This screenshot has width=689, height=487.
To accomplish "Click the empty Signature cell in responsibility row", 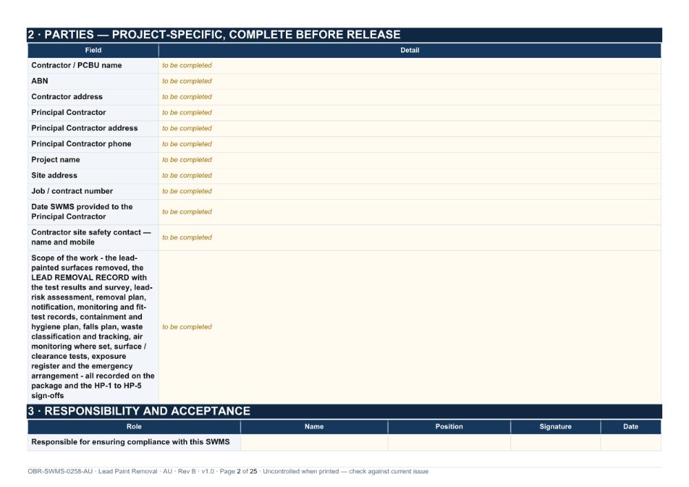I will click(x=555, y=442).
